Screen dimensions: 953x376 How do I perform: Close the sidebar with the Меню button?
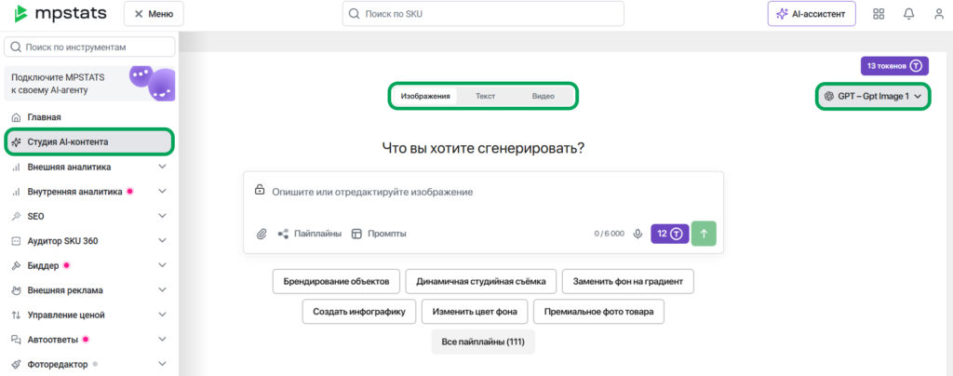pyautogui.click(x=154, y=13)
